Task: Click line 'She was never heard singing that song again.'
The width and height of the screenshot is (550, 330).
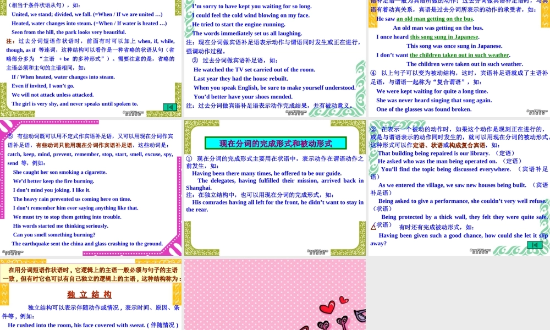Action: (x=434, y=101)
